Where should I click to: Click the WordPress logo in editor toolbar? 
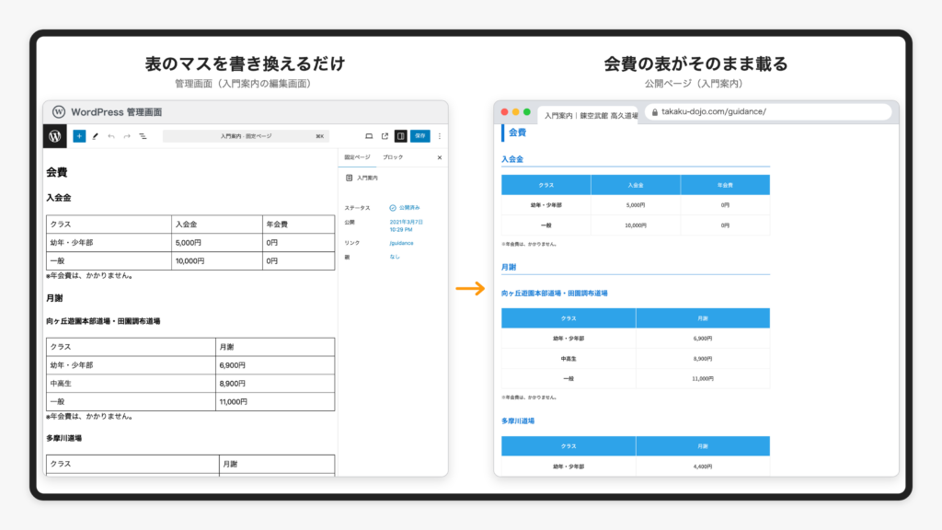[x=54, y=136]
